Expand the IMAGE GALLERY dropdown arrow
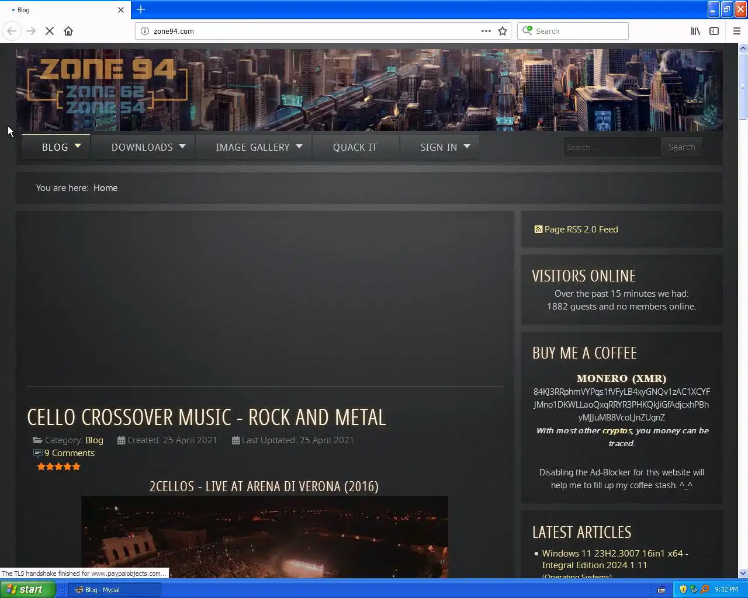The image size is (748, 598). [299, 147]
